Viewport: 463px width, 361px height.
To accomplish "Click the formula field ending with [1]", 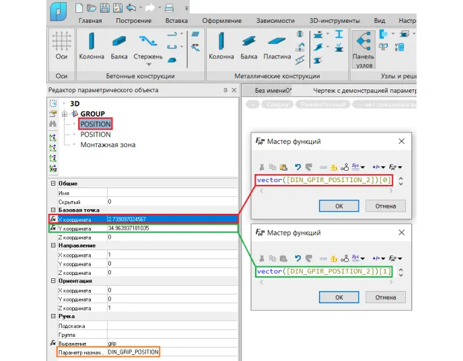I will pyautogui.click(x=324, y=272).
